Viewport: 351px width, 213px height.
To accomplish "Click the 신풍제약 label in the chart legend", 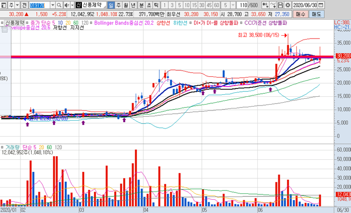I will 15,23.
